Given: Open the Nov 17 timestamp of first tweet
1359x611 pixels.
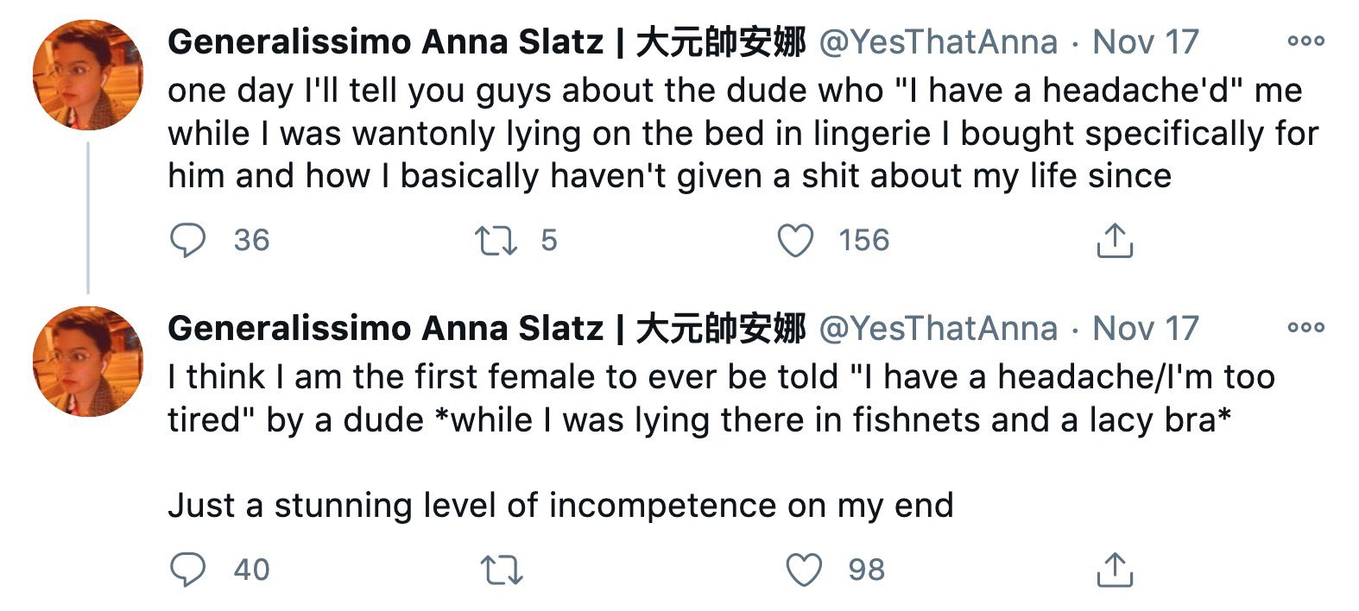Looking at the screenshot, I should point(1146,41).
